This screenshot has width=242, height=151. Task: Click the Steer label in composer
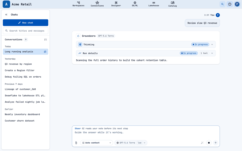[78, 129]
